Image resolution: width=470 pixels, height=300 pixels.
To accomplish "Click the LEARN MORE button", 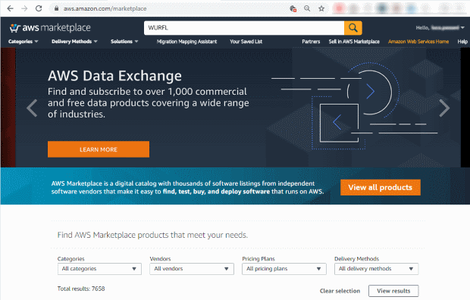I will (99, 149).
